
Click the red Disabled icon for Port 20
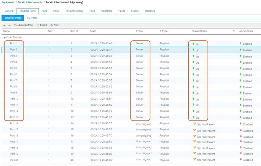pyautogui.click(x=240, y=160)
